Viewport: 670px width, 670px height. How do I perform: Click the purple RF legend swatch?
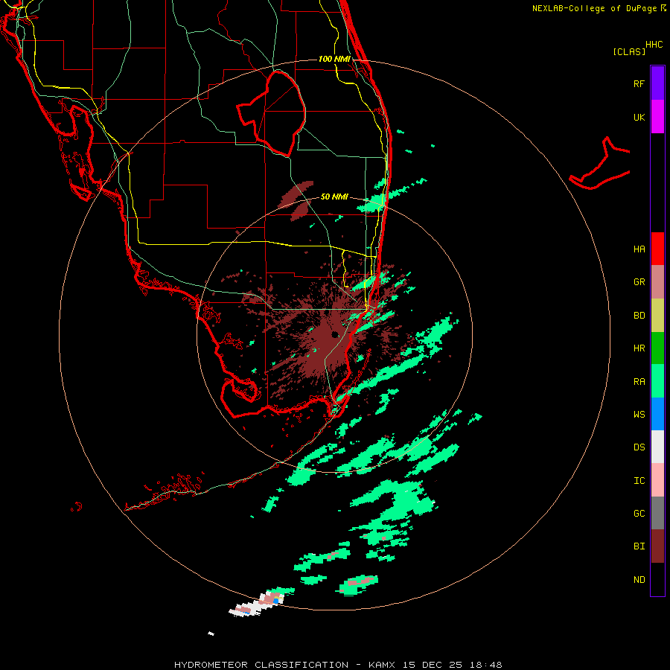pos(657,83)
